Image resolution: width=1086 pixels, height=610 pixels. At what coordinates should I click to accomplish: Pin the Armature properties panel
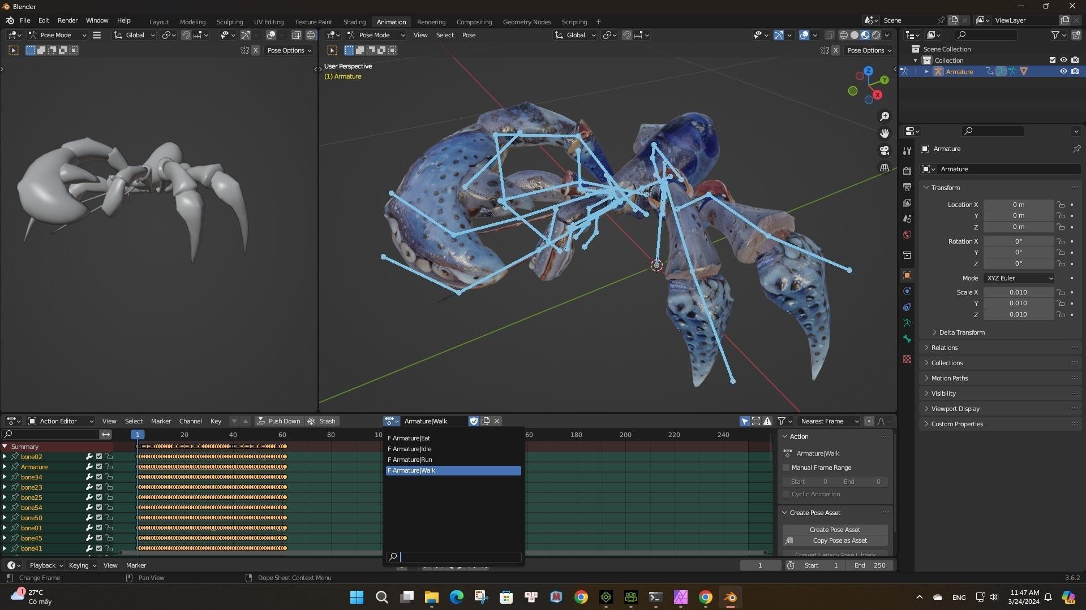click(1076, 149)
